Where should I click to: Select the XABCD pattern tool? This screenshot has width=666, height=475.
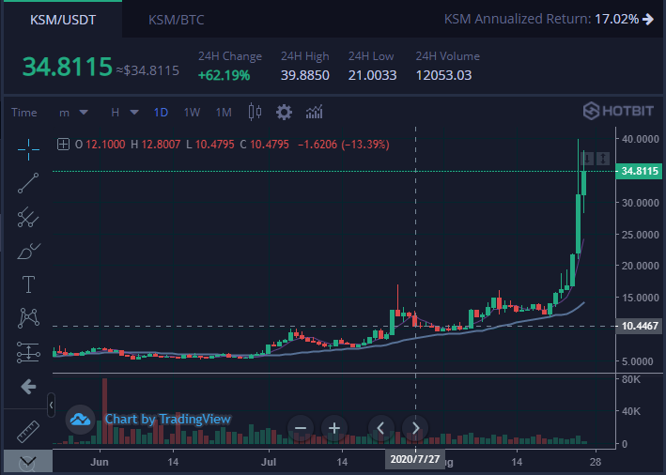click(x=28, y=318)
